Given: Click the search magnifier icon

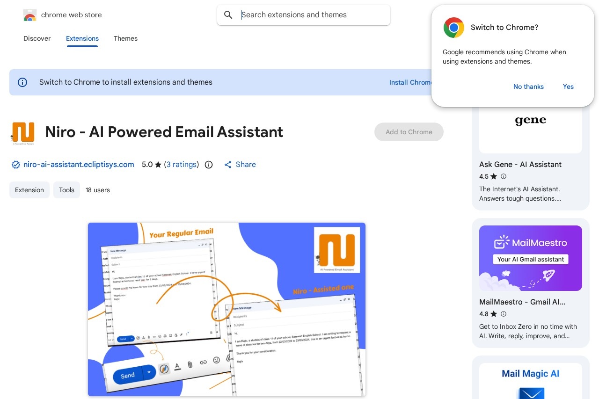Looking at the screenshot, I should click(228, 15).
